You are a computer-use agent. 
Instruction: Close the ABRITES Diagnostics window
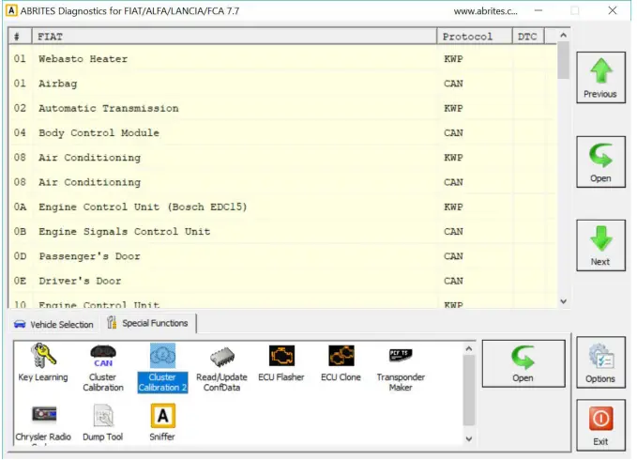[x=613, y=10]
